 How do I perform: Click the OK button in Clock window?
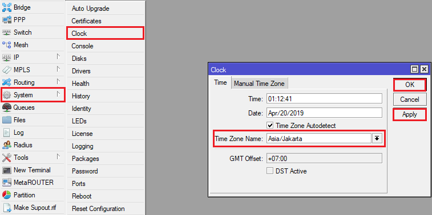pyautogui.click(x=410, y=85)
